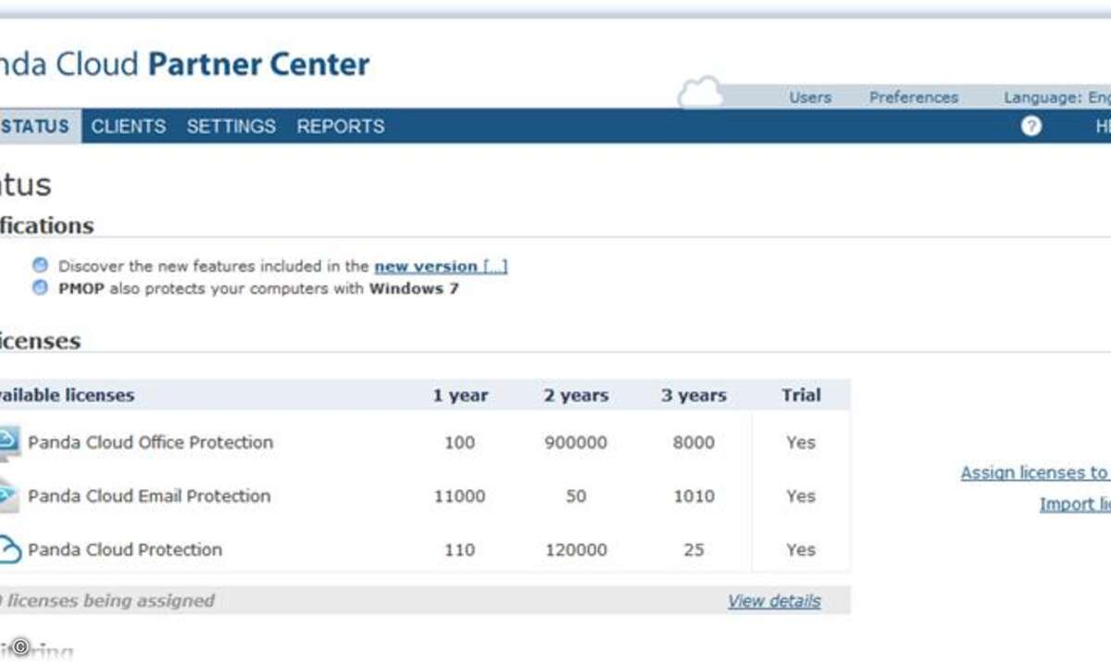Click the value 900000 in the 2 years column
This screenshot has height=667, width=1111.
(x=576, y=443)
